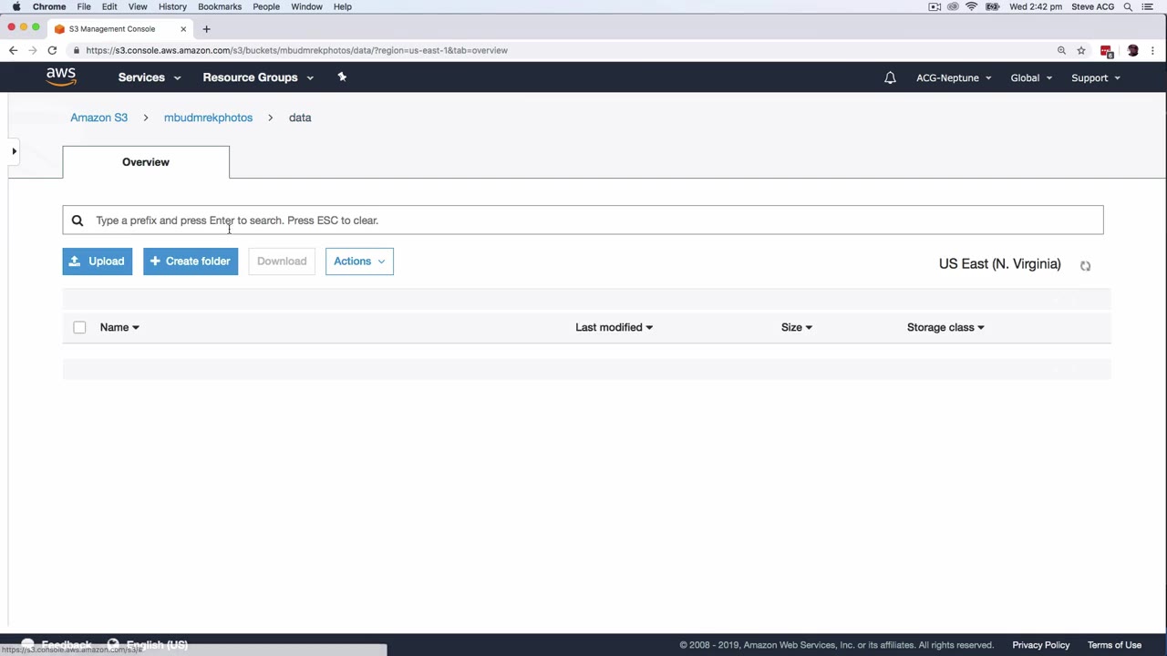The image size is (1167, 656).
Task: Refresh the S3 object list
Action: (1085, 265)
